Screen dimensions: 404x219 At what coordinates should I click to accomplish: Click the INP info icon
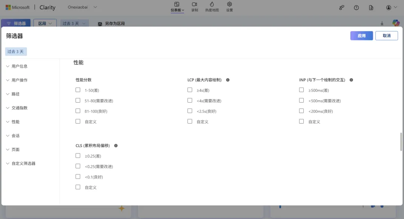351,80
